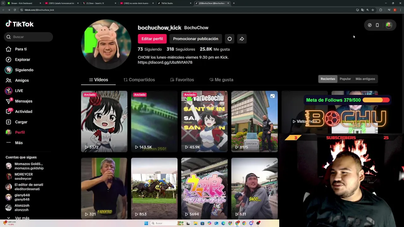
Task: Open pinned video with 3372 views
Action: tap(104, 121)
